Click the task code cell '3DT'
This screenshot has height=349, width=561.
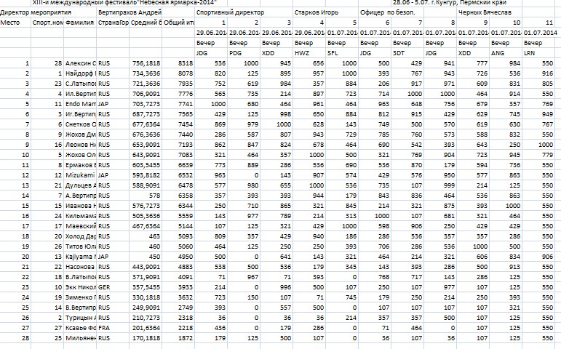[x=407, y=53]
